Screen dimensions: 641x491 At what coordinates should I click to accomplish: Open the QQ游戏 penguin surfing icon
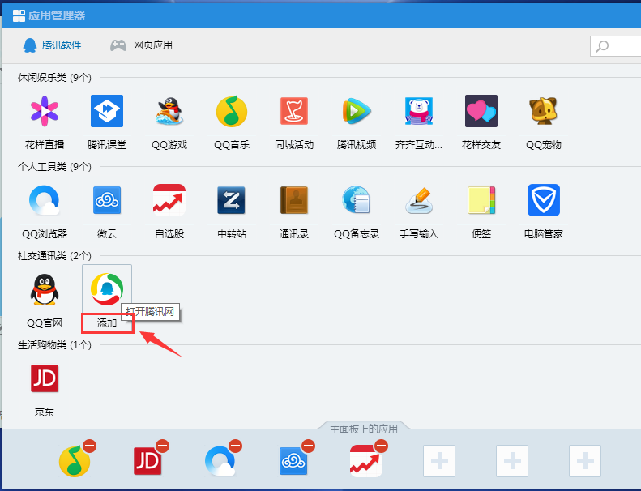click(x=169, y=111)
